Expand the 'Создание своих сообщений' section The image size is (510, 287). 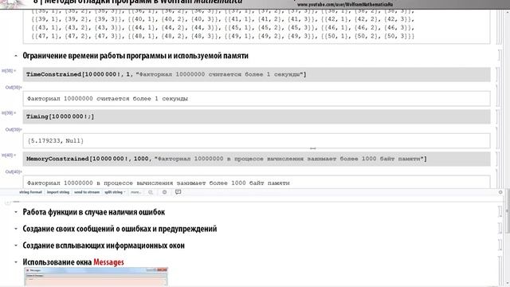point(16,229)
